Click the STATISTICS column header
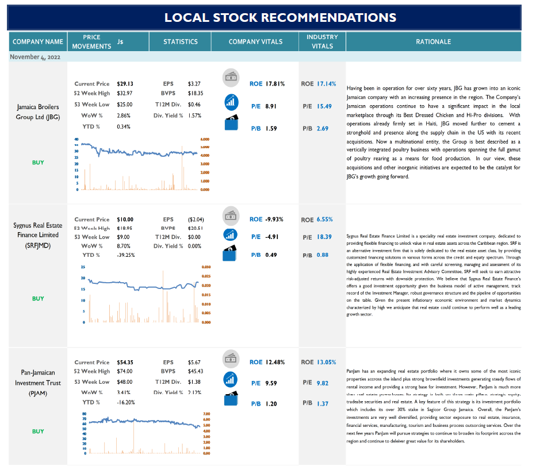This screenshot has height=470, width=536. pos(181,42)
